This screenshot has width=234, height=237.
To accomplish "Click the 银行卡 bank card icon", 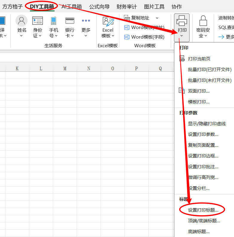I will [x=70, y=21].
